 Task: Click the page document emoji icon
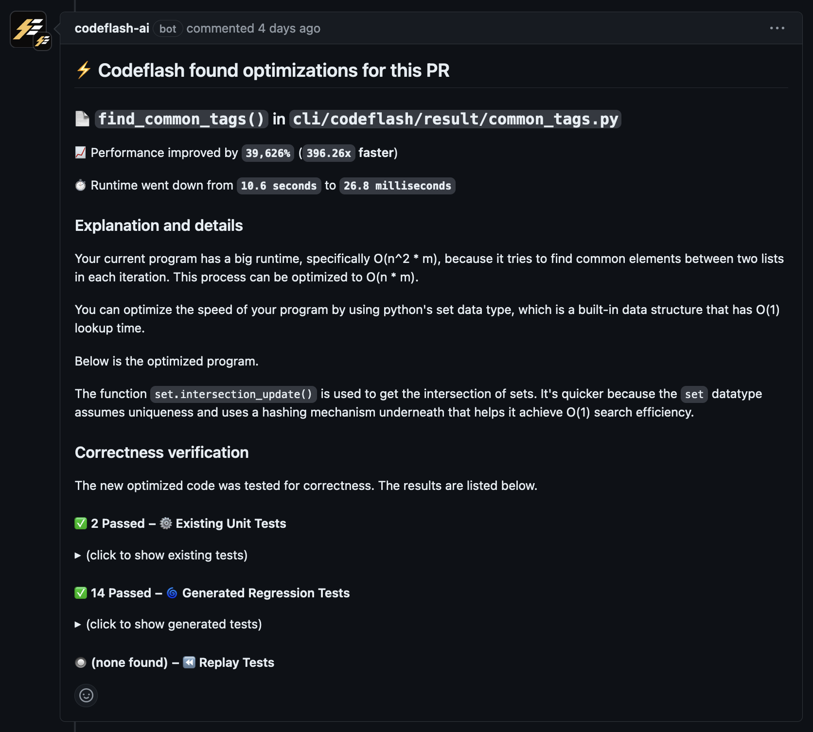tap(82, 119)
